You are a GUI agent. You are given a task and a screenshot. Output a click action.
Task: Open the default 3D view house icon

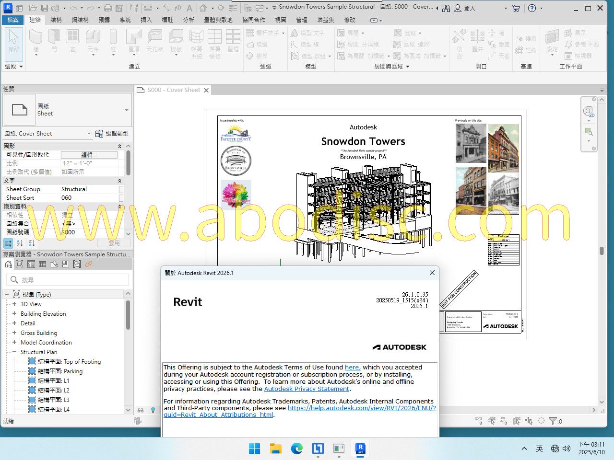[x=203, y=8]
